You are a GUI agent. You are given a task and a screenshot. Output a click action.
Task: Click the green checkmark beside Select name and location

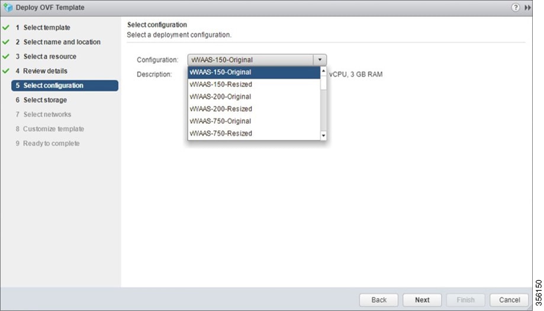click(x=5, y=41)
